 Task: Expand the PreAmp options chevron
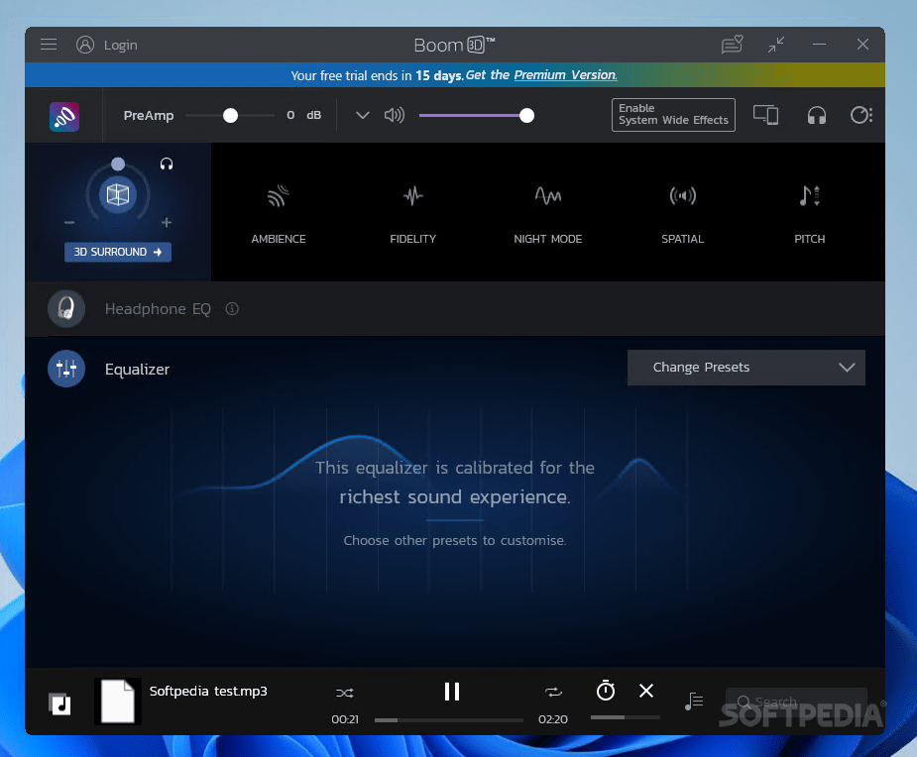click(x=363, y=115)
